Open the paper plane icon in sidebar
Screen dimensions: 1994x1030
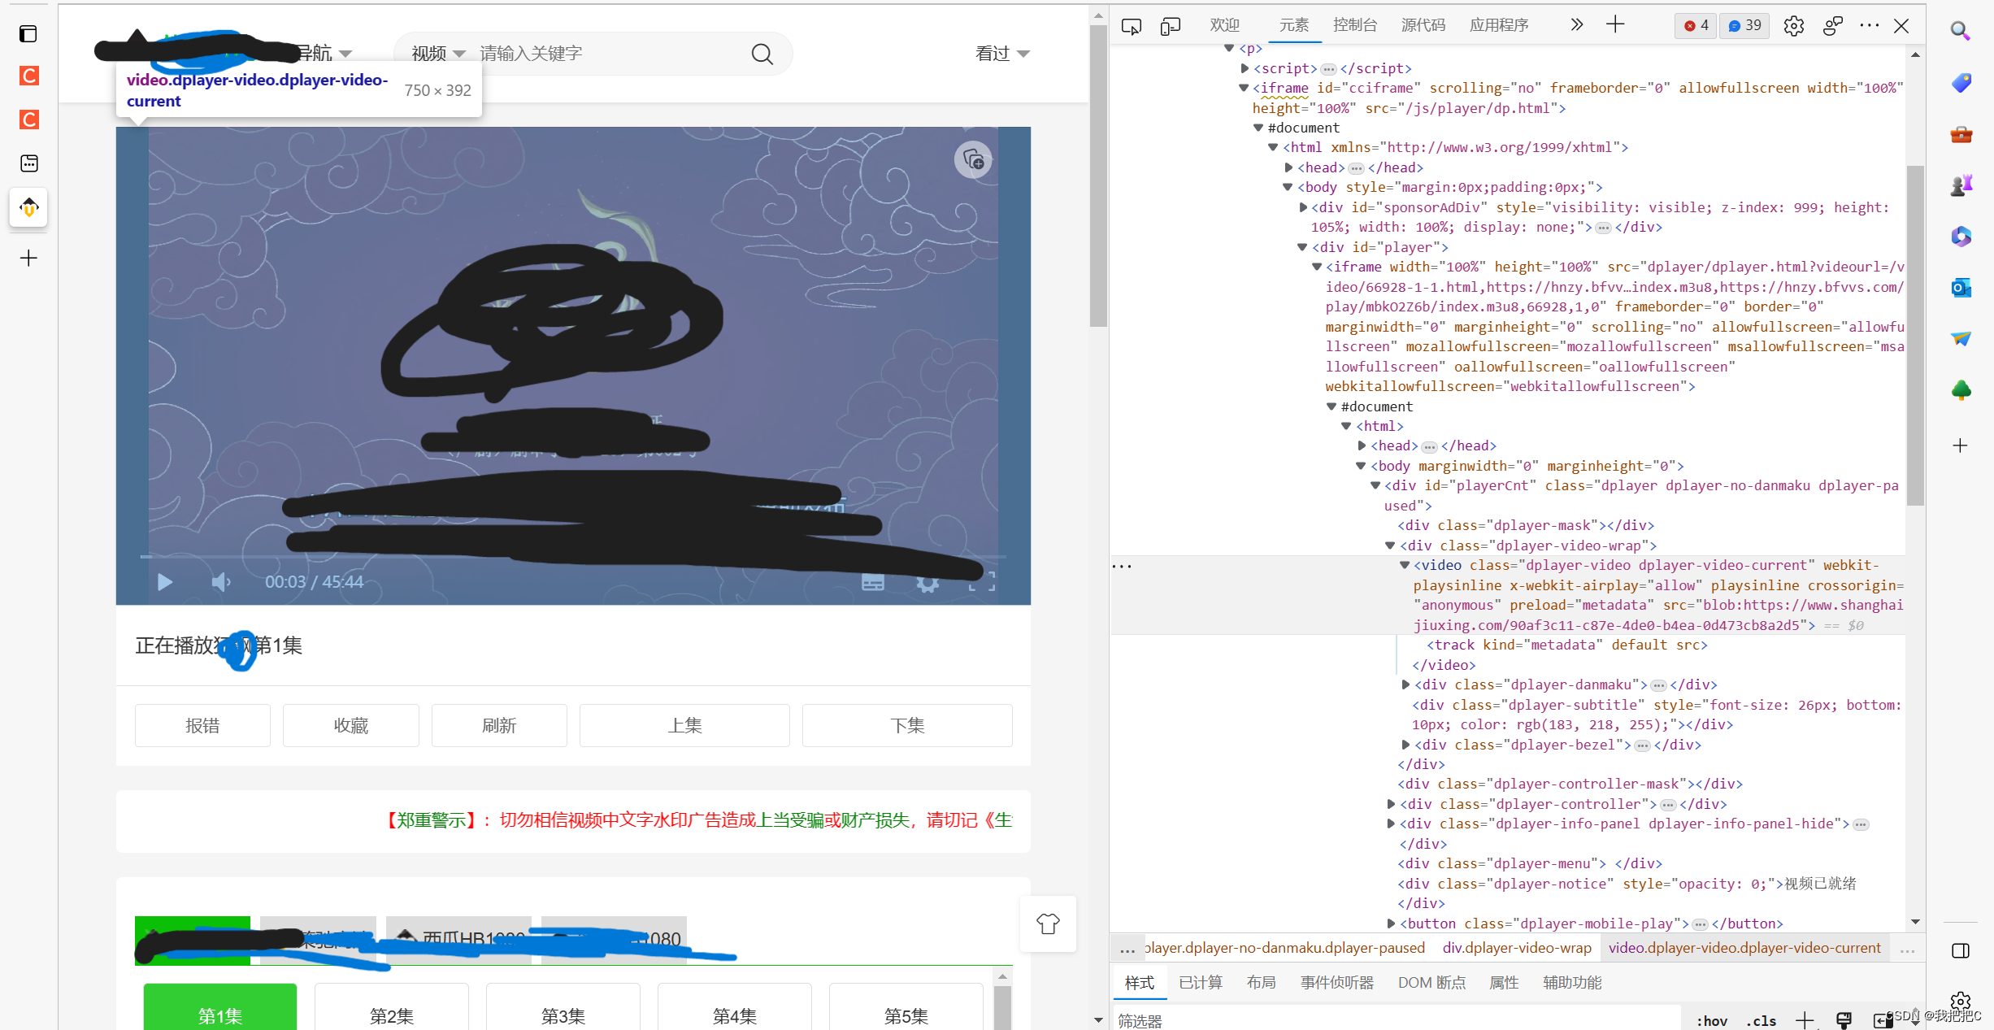coord(1961,338)
